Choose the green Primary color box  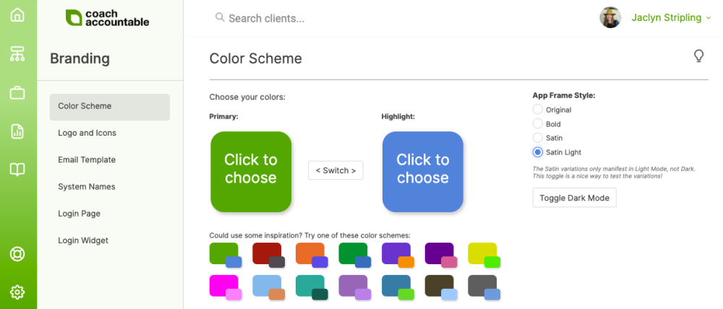click(250, 172)
